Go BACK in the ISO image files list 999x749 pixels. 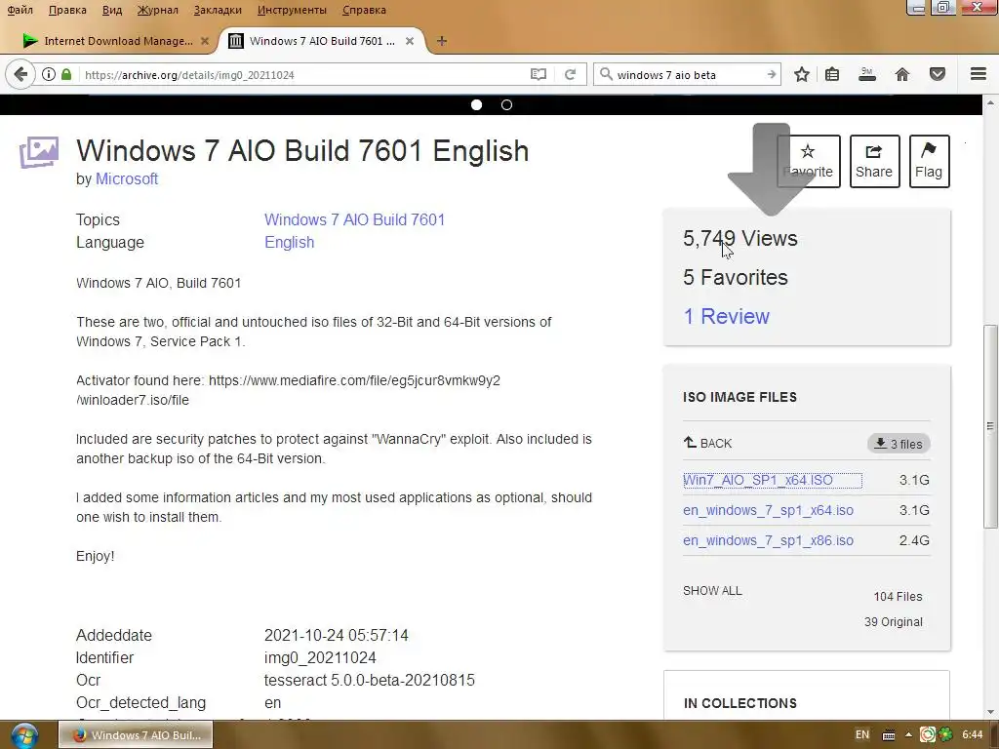(708, 444)
